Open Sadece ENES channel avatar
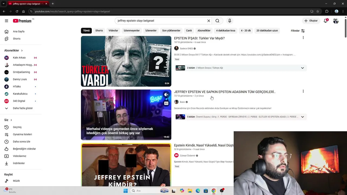The image size is (347, 195). (x=176, y=48)
